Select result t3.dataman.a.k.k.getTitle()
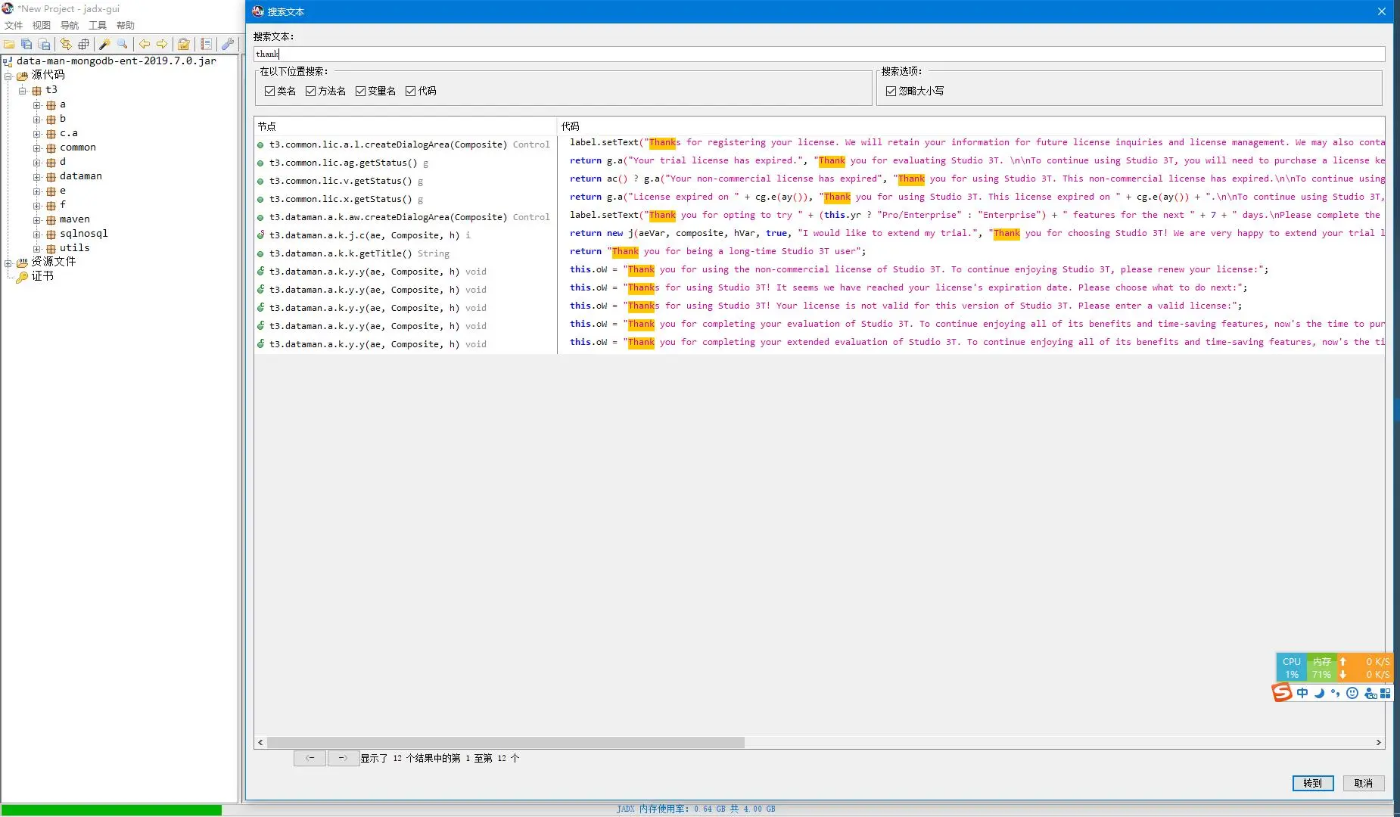Viewport: 1400px width, 817px height. click(x=405, y=253)
